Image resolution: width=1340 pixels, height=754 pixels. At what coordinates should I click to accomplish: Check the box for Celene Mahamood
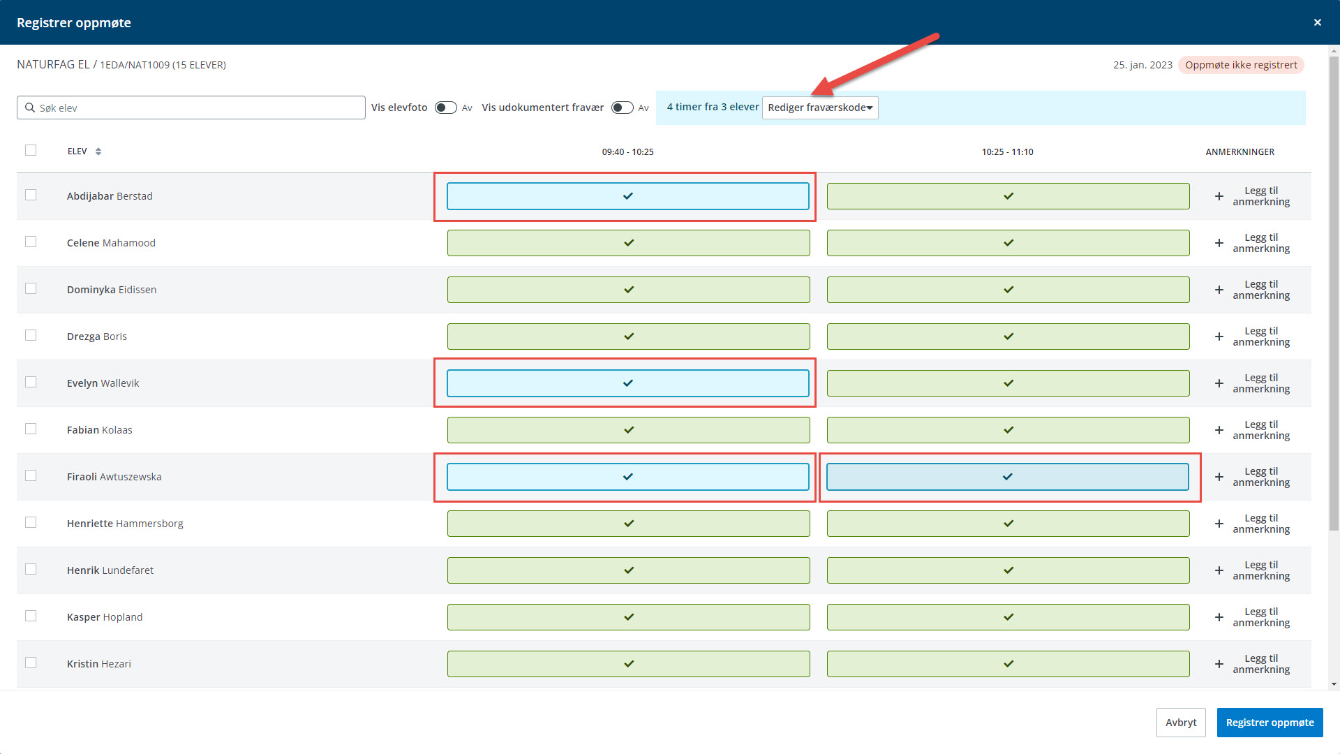31,242
